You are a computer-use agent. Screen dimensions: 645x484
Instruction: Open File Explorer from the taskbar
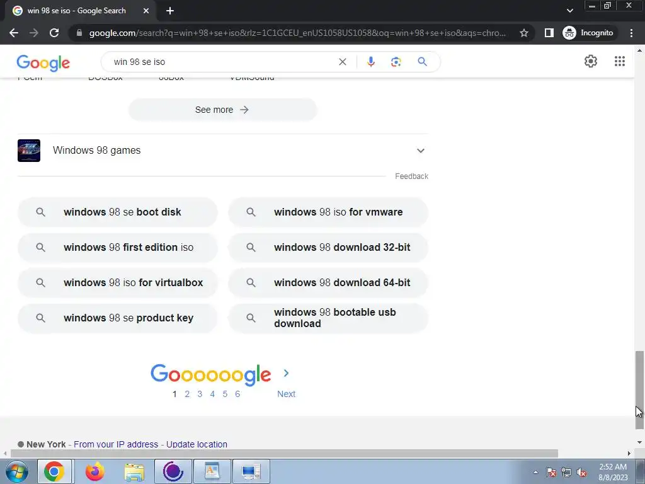click(134, 471)
